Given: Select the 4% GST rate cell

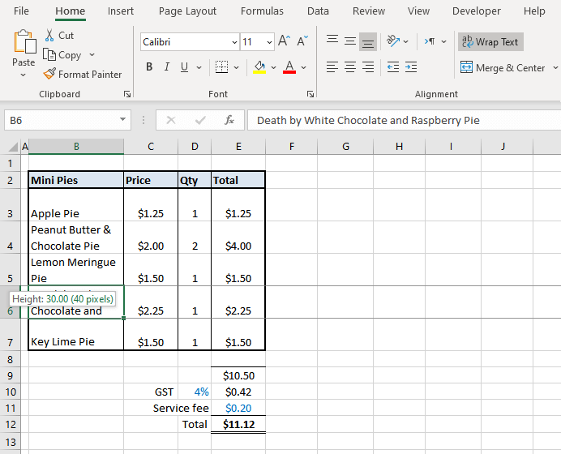Looking at the screenshot, I should click(195, 392).
